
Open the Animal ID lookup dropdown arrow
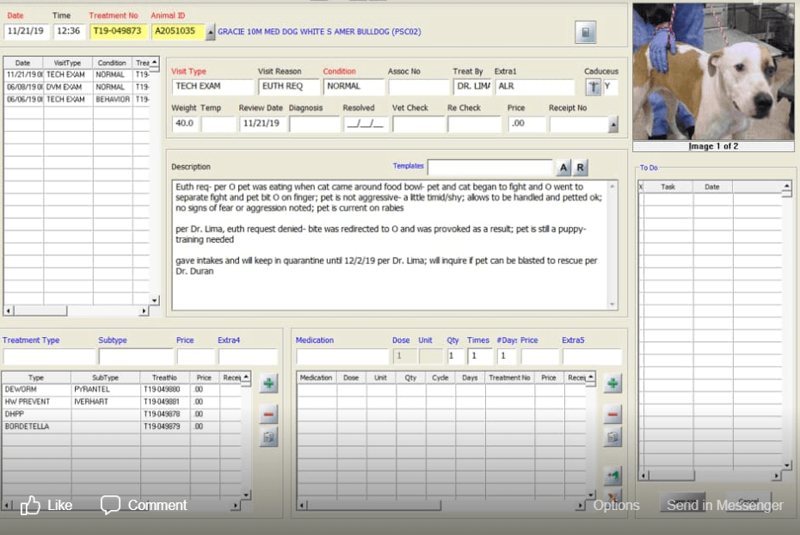211,32
